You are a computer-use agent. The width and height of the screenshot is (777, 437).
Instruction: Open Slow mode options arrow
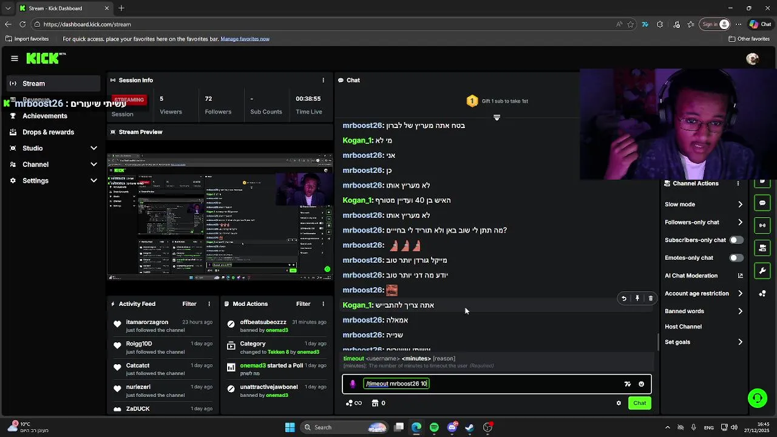[x=740, y=205]
